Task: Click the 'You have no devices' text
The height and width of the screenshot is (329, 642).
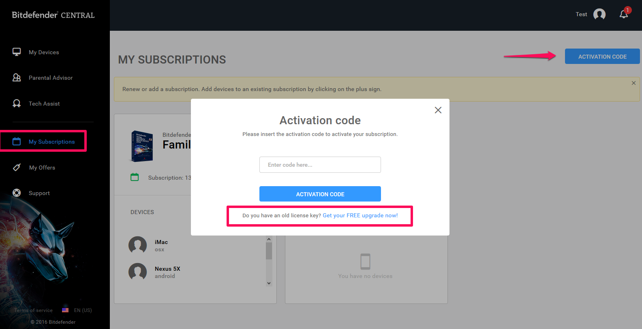Action: point(365,276)
